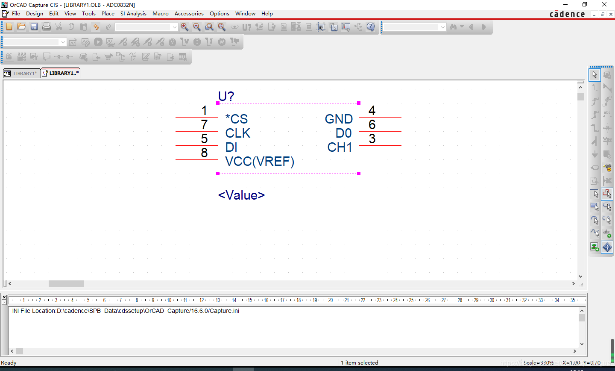The height and width of the screenshot is (371, 615).
Task: Expand the dropdown next to the Redo icon
Action: tap(174, 27)
